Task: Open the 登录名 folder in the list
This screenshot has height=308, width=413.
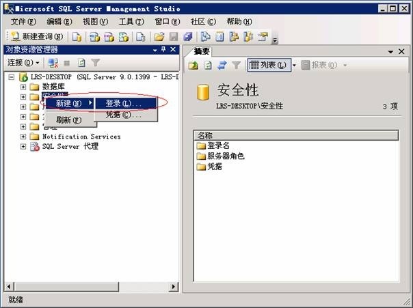Action: click(217, 145)
